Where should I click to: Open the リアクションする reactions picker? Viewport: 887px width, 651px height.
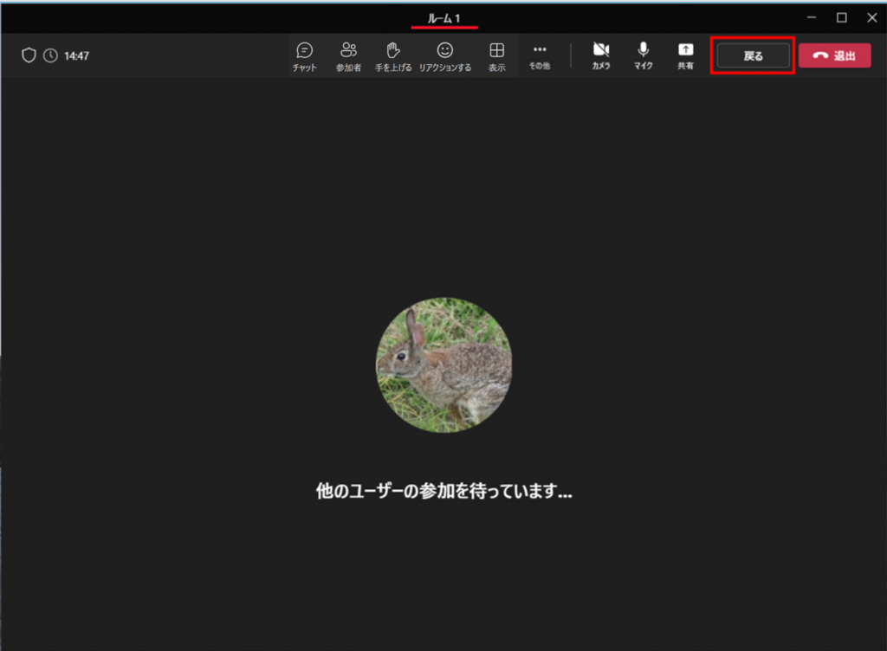tap(444, 56)
